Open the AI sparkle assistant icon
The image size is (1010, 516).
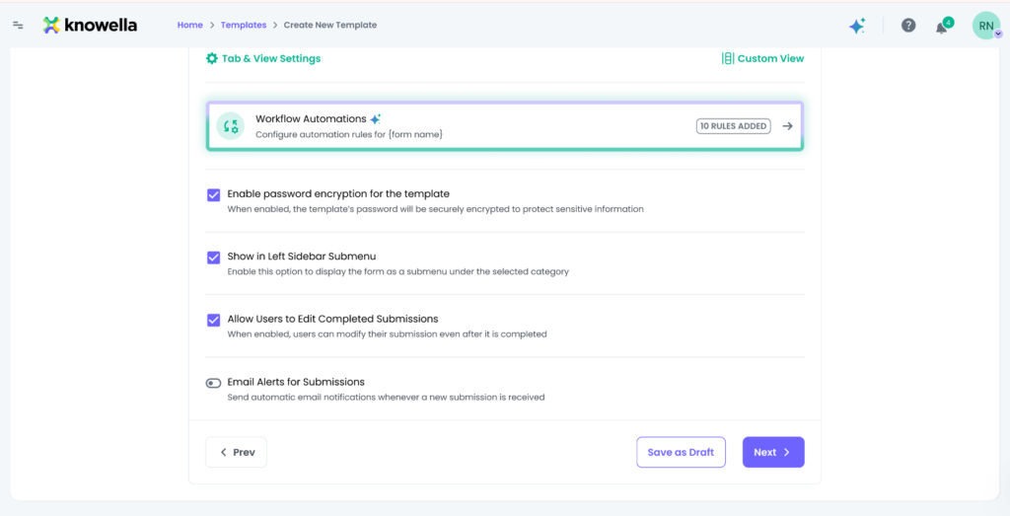pyautogui.click(x=857, y=26)
